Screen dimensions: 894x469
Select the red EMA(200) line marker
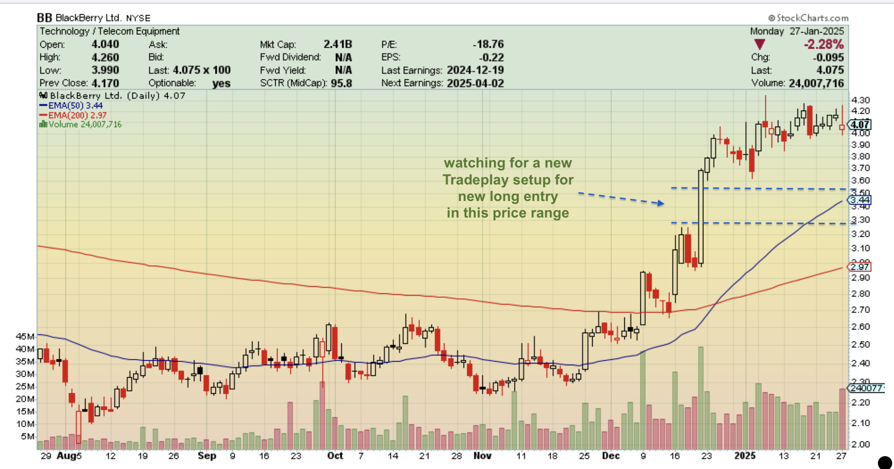(44, 115)
